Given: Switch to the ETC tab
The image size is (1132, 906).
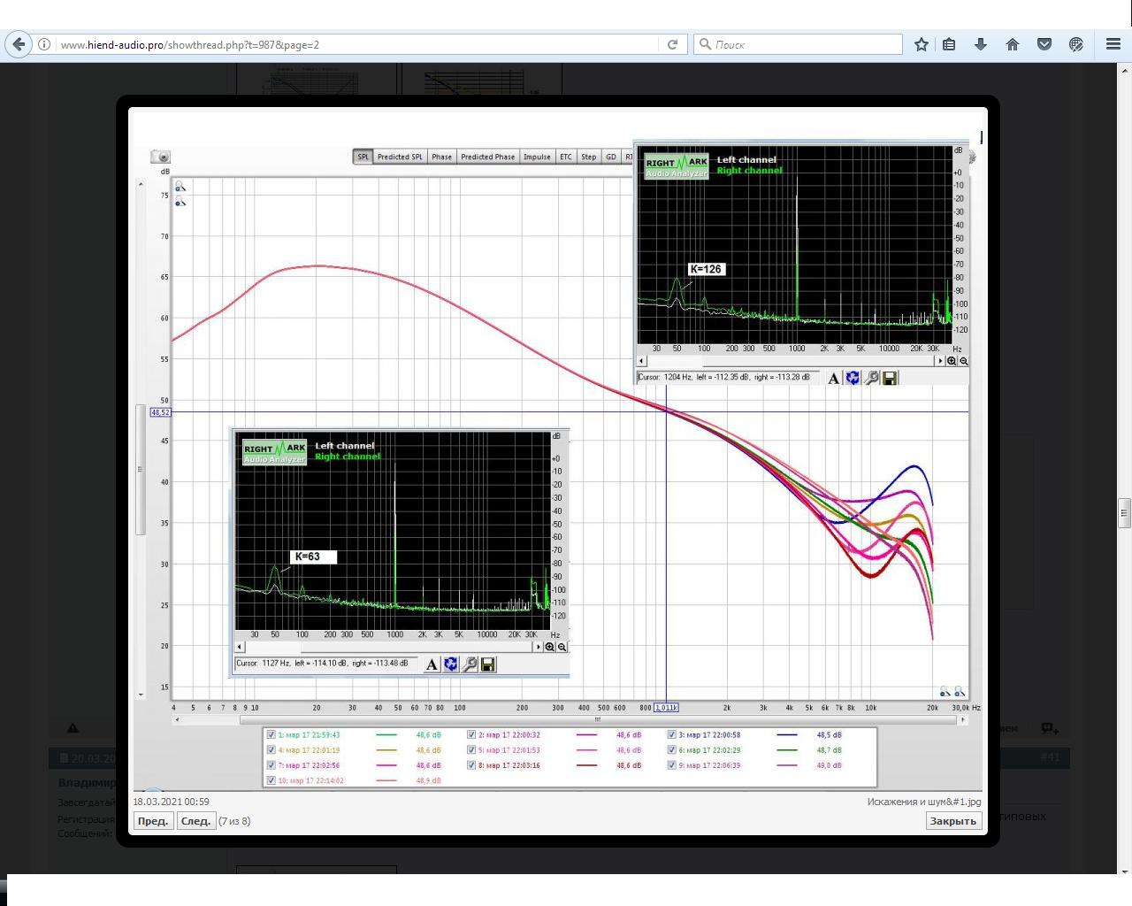Looking at the screenshot, I should coord(566,157).
